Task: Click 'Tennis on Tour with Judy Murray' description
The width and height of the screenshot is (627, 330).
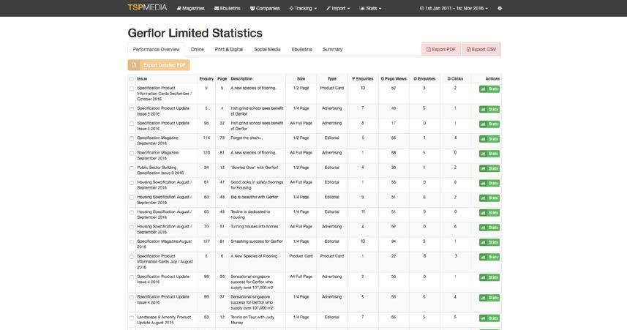Action: 252,320
